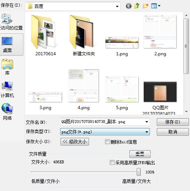This screenshot has height=191, width=190.
Task: Click the 重置 button
Action: tap(140, 154)
